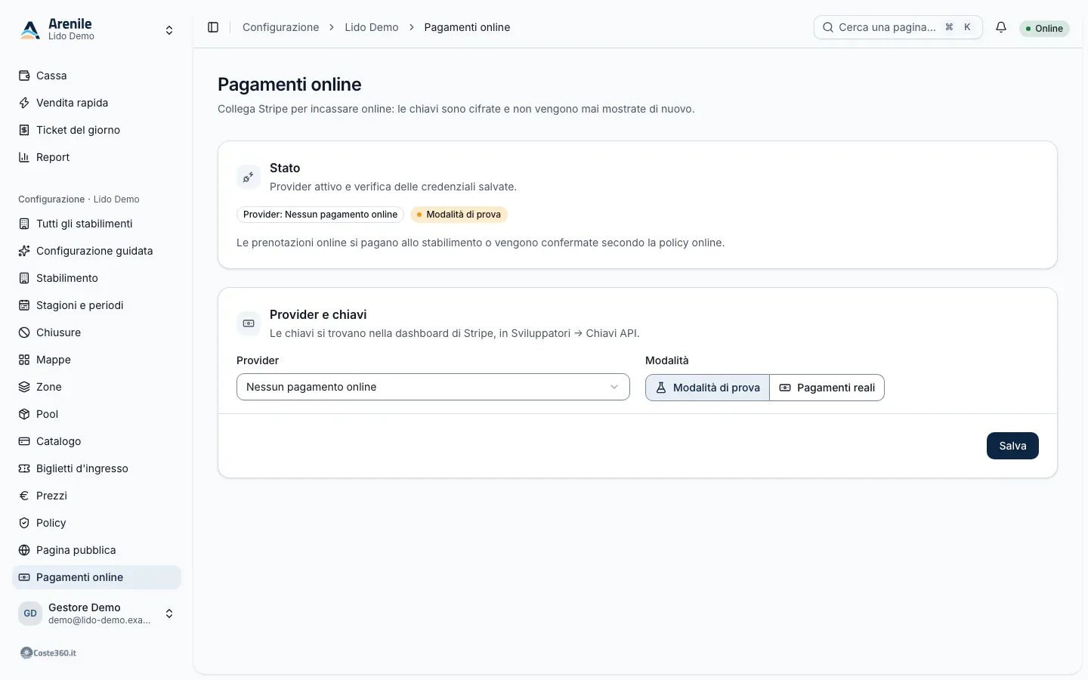Click the Prezzi euro icon
The width and height of the screenshot is (1088, 680).
click(x=24, y=496)
